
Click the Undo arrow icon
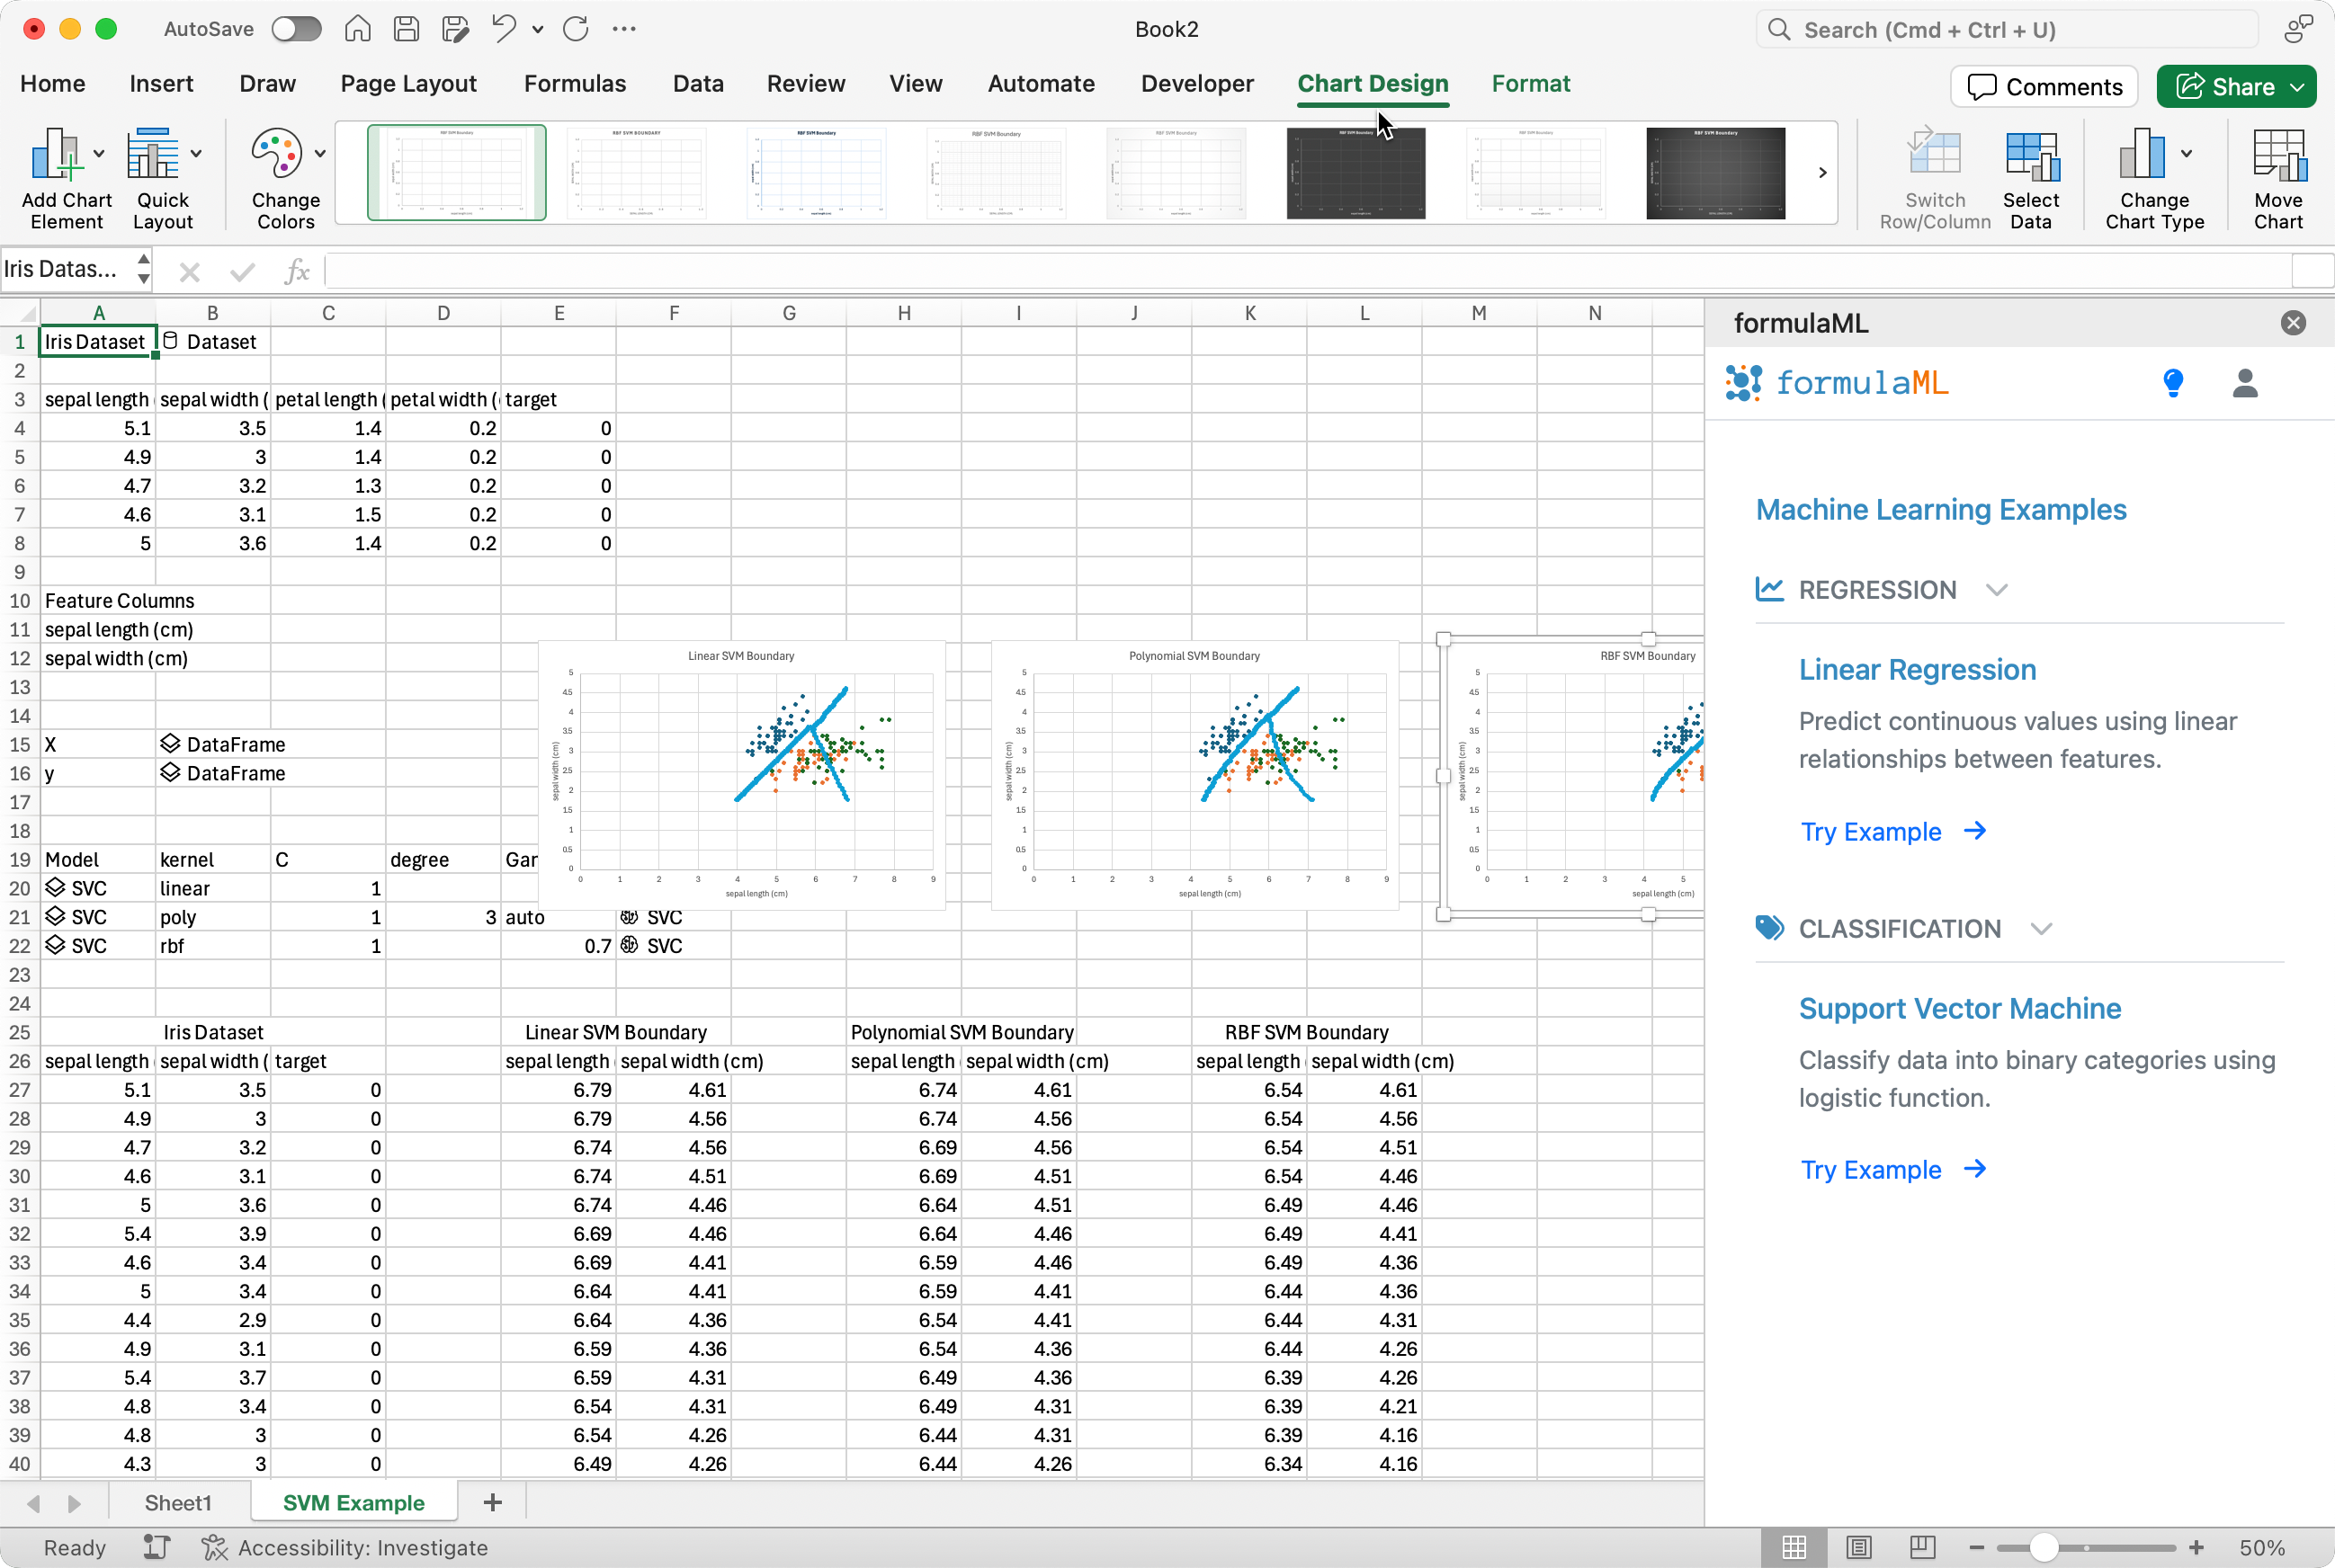coord(505,29)
